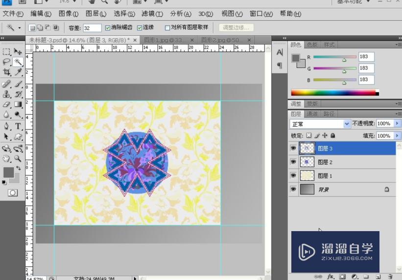Select the Zoom tool in toolbox
Screen dimensions: 402x280
18,159
